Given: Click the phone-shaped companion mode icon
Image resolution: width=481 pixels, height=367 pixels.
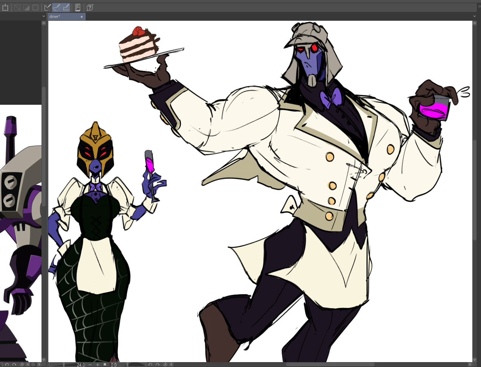Looking at the screenshot, I should (x=78, y=8).
